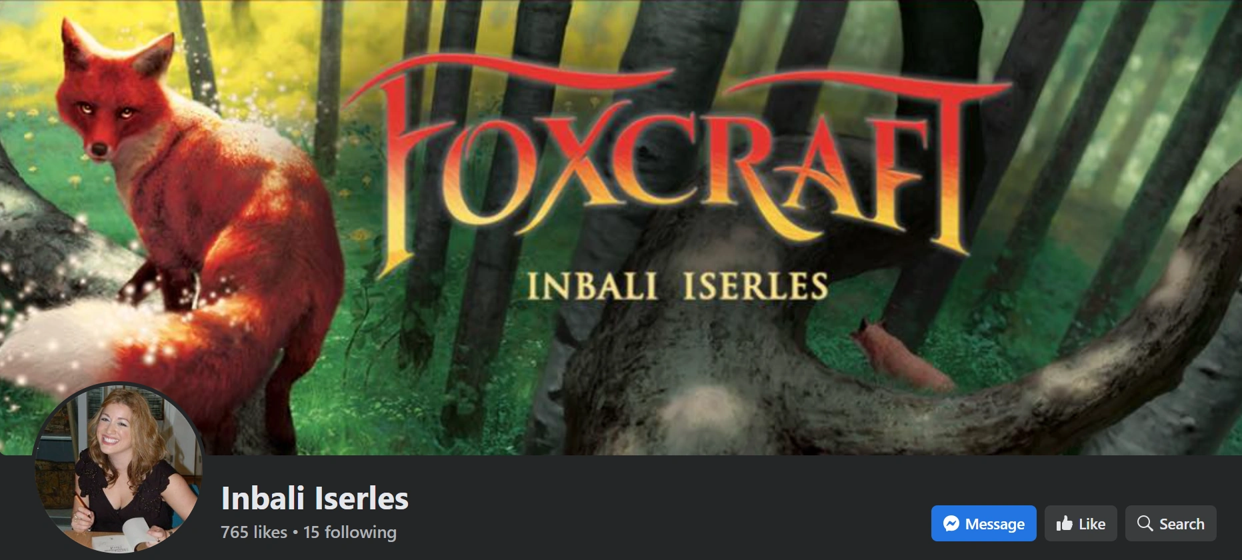Click the Messenger icon in Message button

pos(951,524)
